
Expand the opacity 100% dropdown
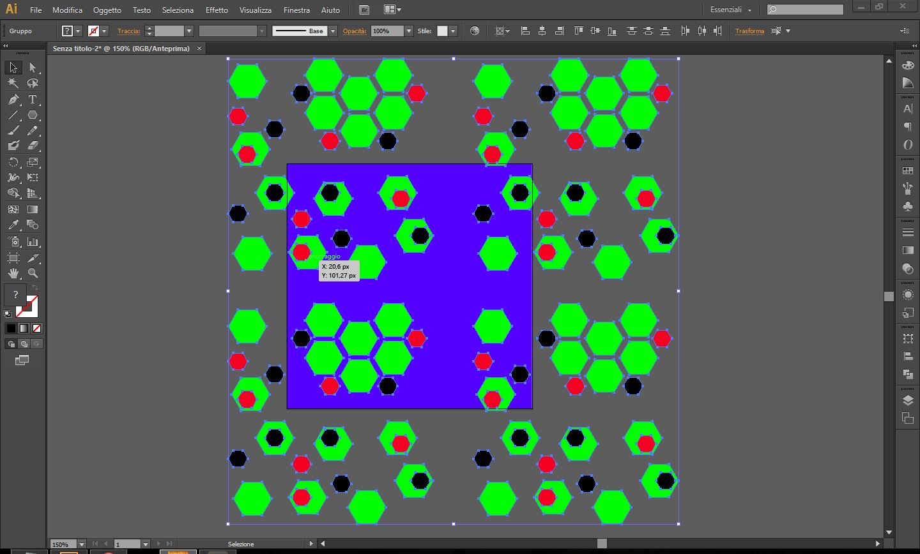point(409,31)
